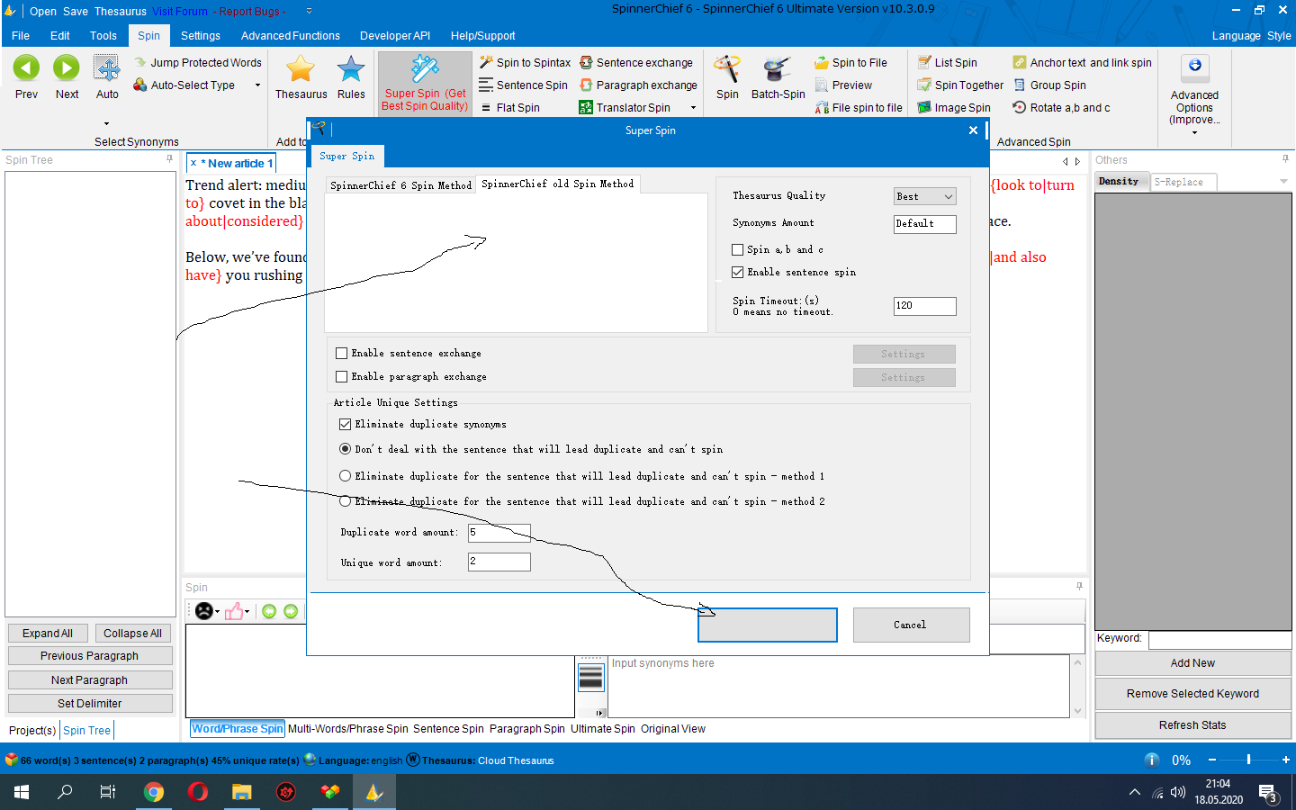Check the Spin a, b and c checkbox
The image size is (1296, 810).
click(738, 249)
